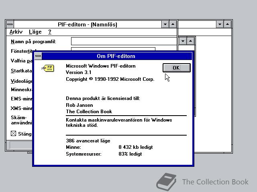Click the '386 avancerat läge' text
Image resolution: width=257 pixels, height=192 pixels.
pyautogui.click(x=88, y=141)
